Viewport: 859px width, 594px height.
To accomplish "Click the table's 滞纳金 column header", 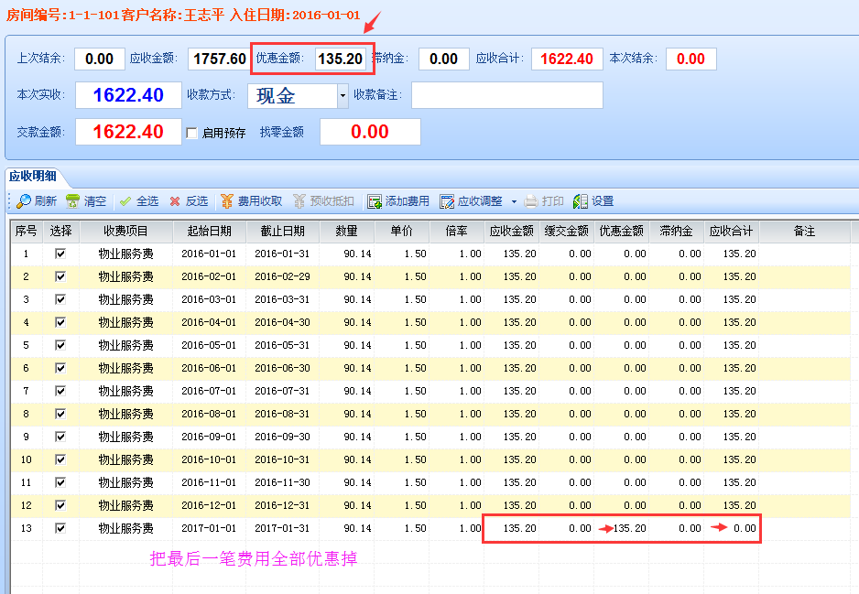I will [x=676, y=232].
